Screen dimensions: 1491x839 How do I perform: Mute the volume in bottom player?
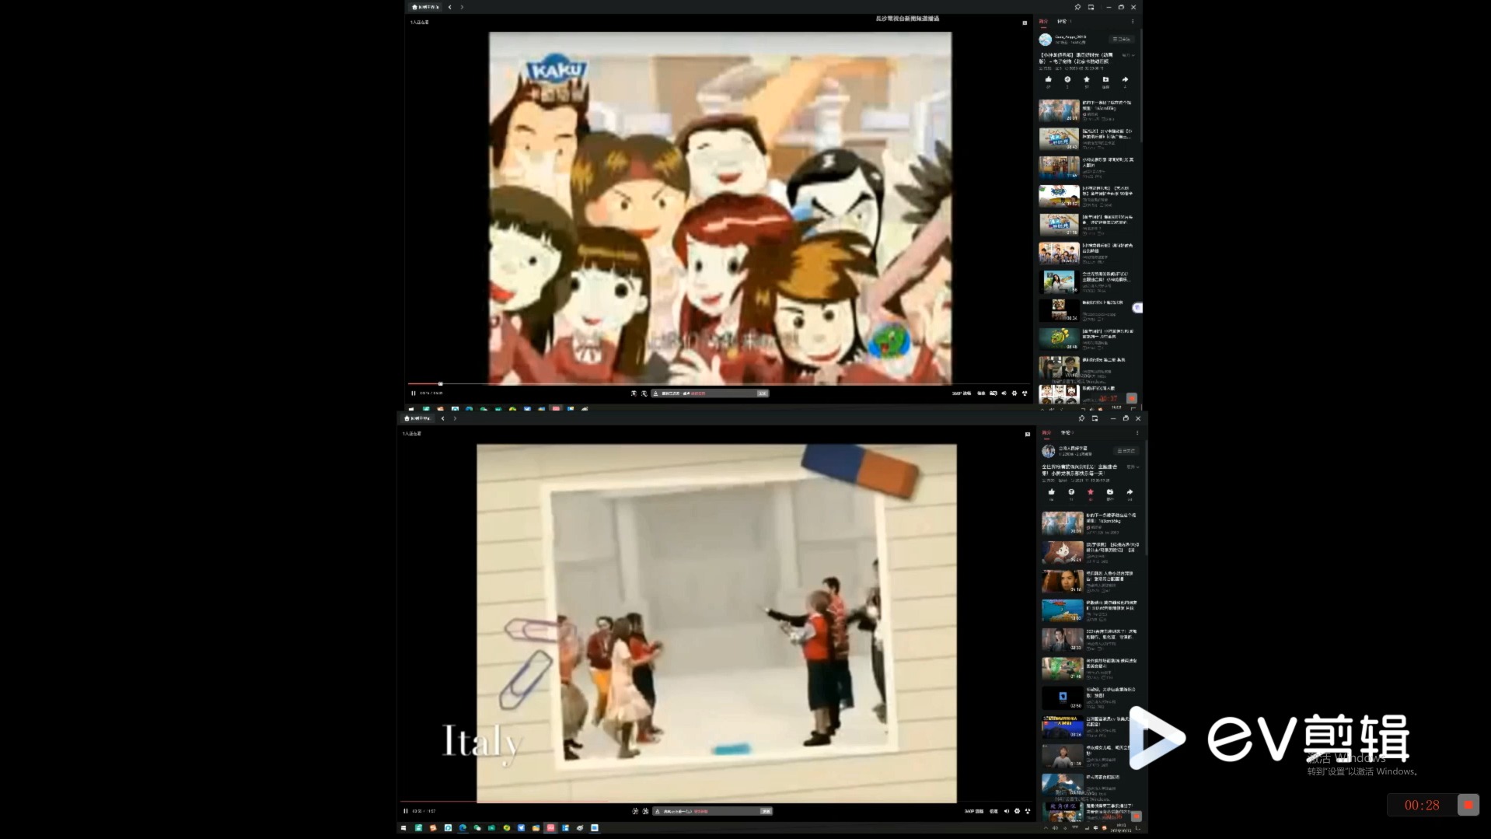(1006, 811)
